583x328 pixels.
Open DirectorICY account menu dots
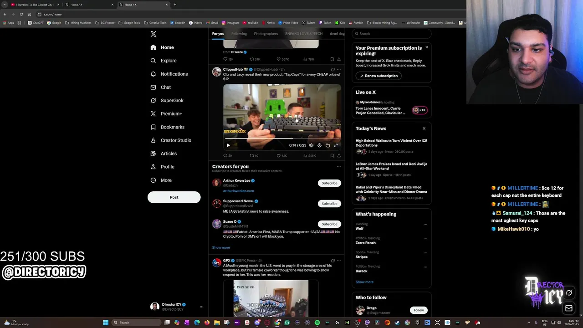201,307
